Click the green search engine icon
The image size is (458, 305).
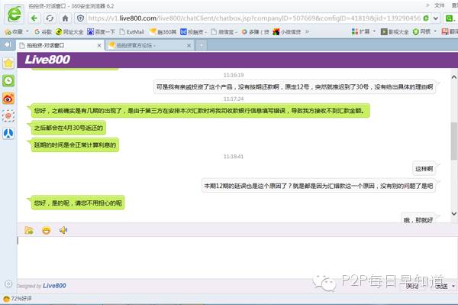(x=449, y=18)
